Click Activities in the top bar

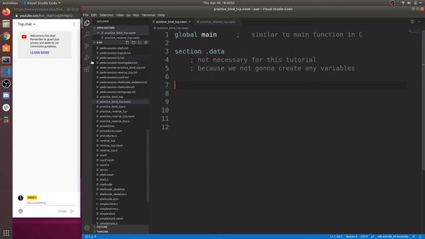pyautogui.click(x=10, y=3)
